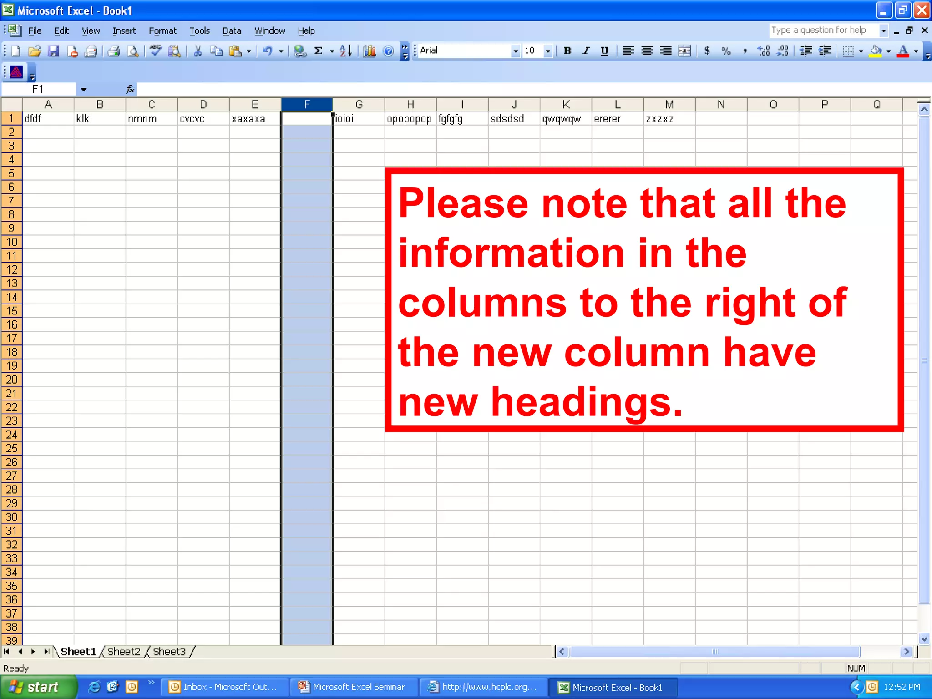Insert a hyperlink with the globe icon

click(x=299, y=51)
